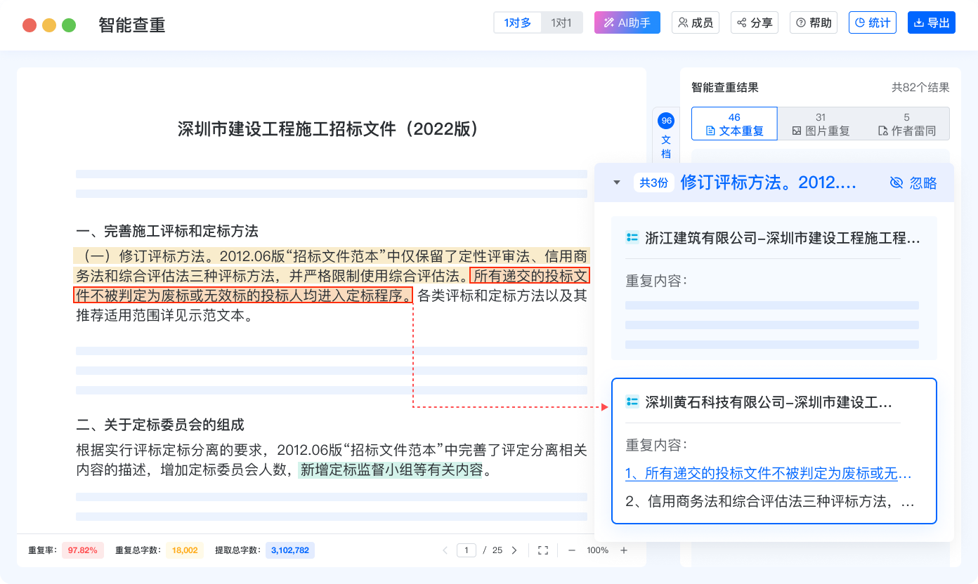The image size is (978, 584).
Task: Click the 导出 export button
Action: [x=932, y=23]
